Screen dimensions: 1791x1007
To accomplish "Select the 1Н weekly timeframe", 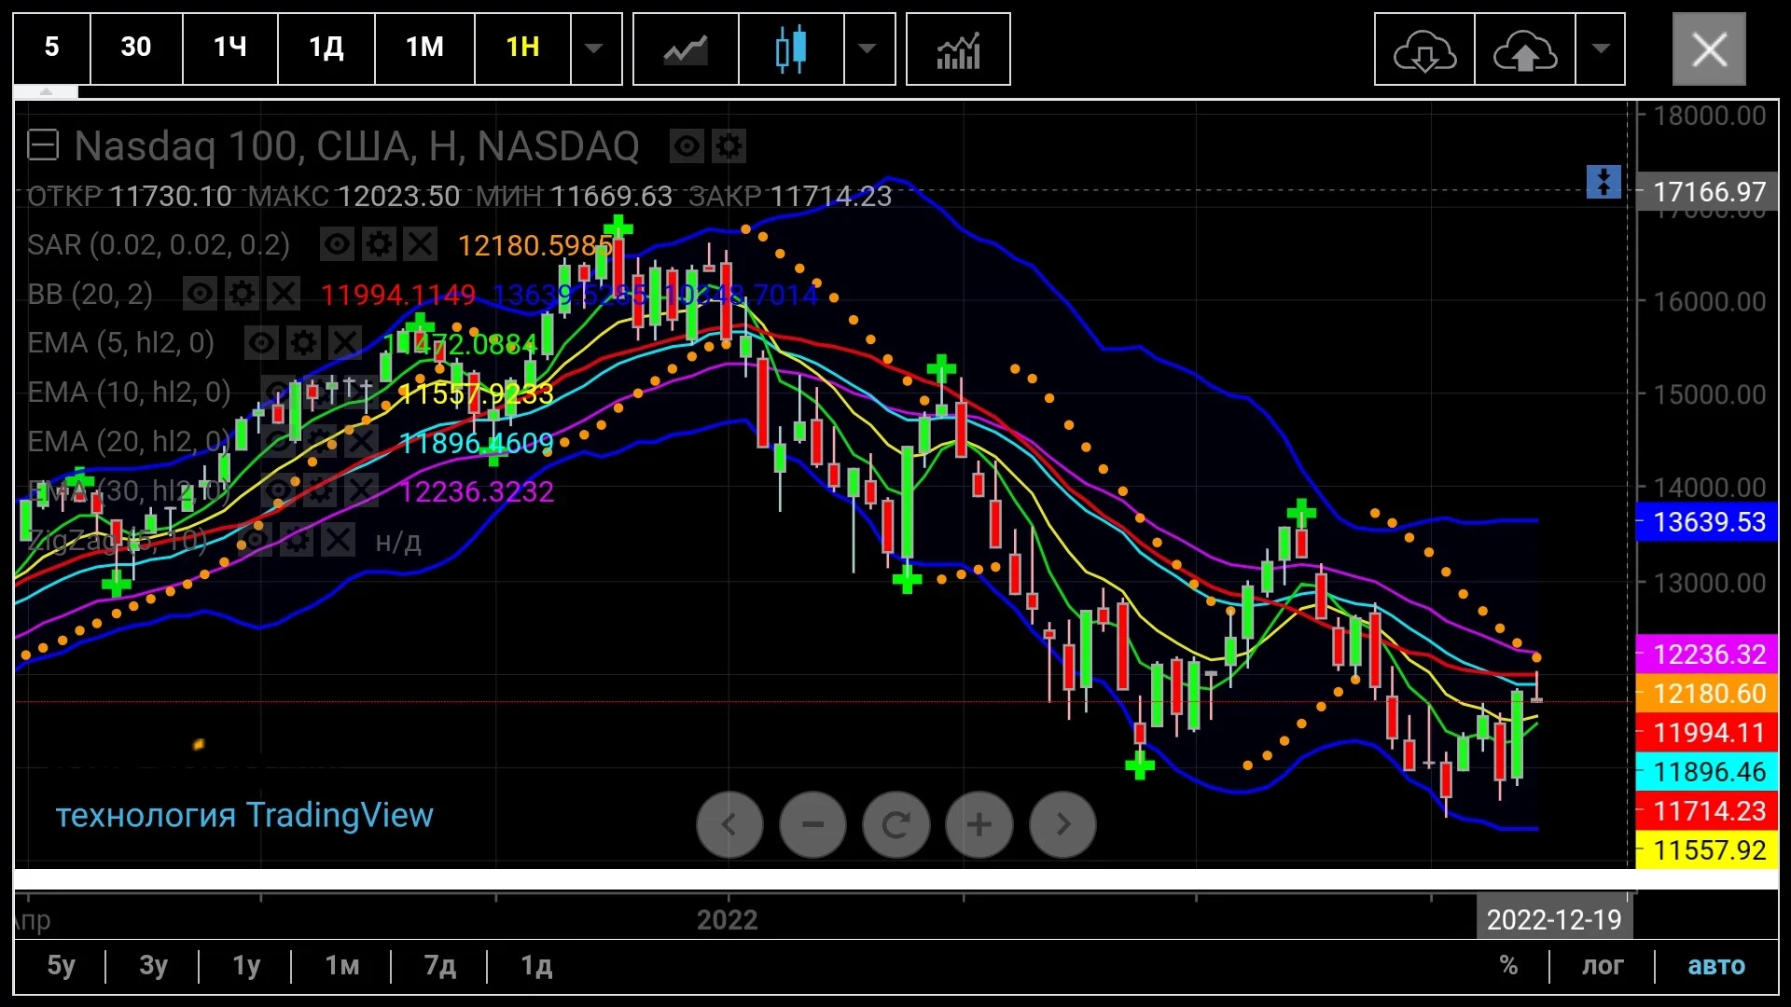I will pos(522,49).
